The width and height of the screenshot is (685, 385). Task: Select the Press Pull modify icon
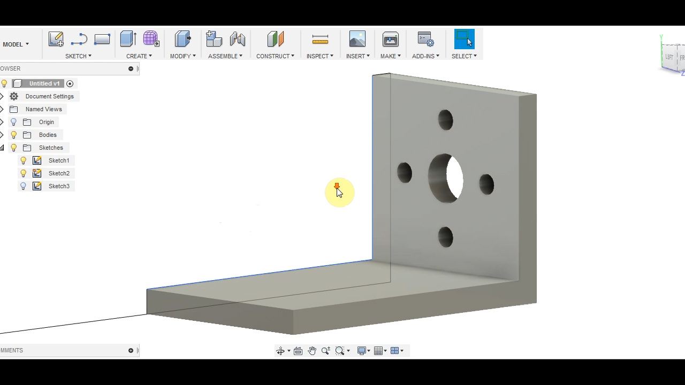183,39
